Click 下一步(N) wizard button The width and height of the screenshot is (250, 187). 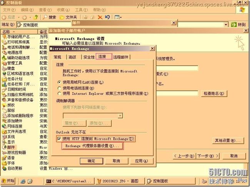[208, 156]
